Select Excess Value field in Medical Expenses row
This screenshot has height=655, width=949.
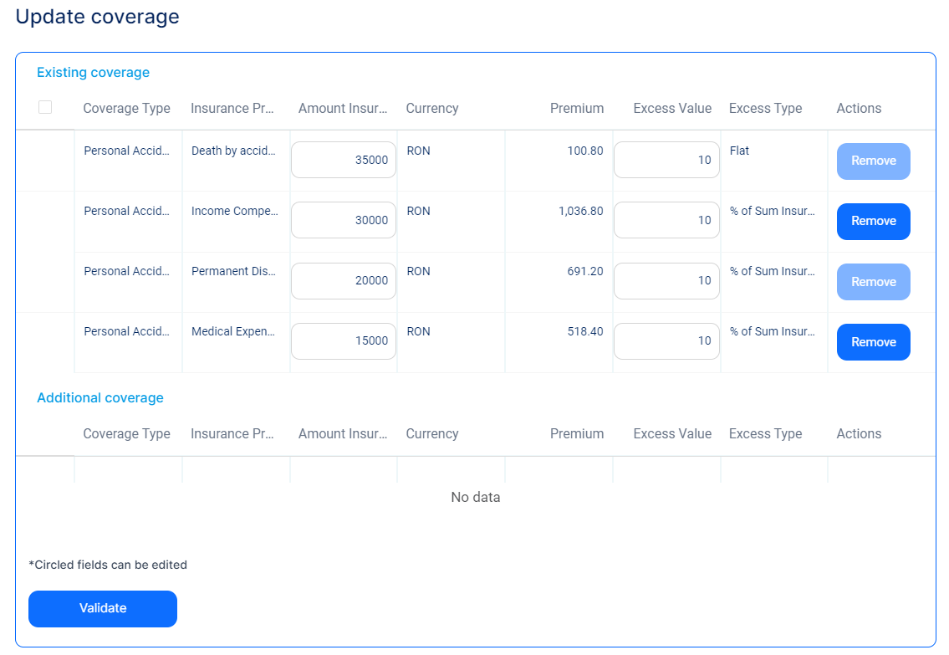[666, 341]
